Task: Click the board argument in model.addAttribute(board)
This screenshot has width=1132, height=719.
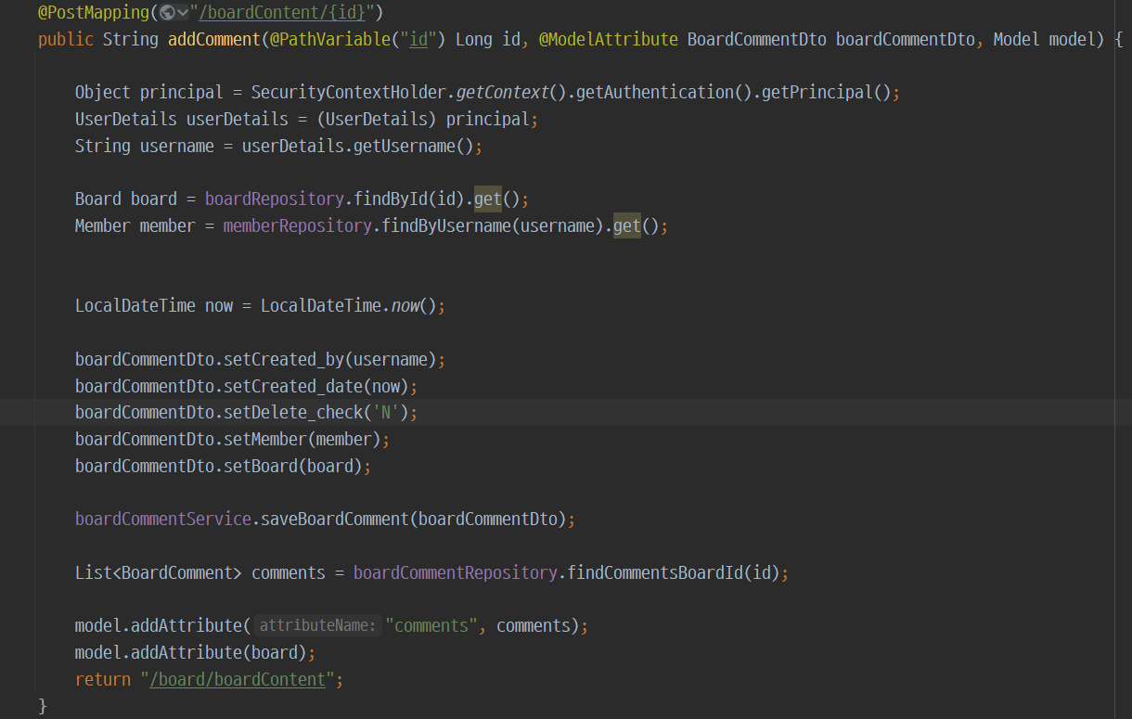Action: 274,653
